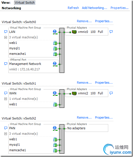Click the memcache1 VM icon under PAN

click(55, 150)
